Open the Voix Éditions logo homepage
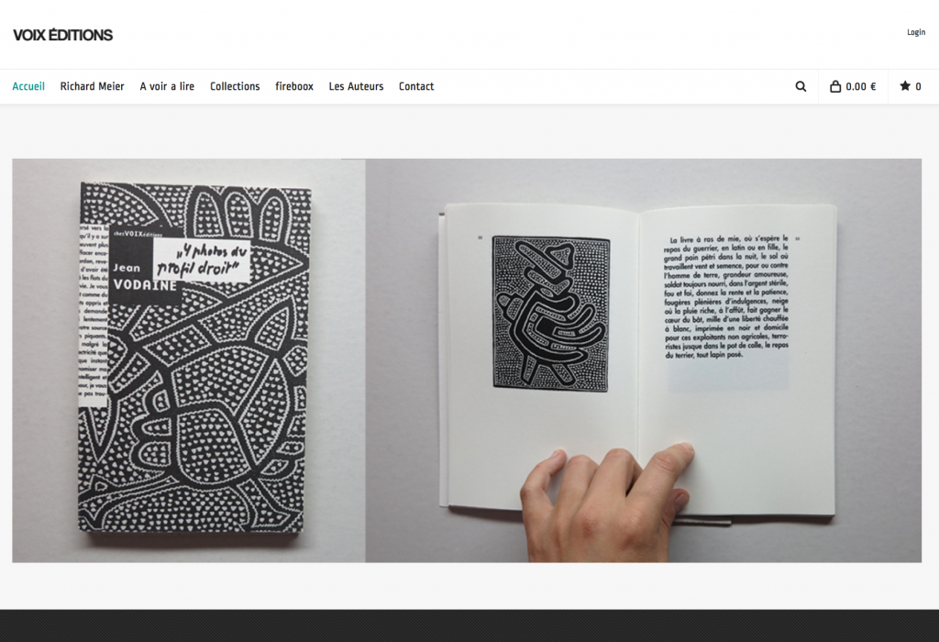 coord(63,36)
